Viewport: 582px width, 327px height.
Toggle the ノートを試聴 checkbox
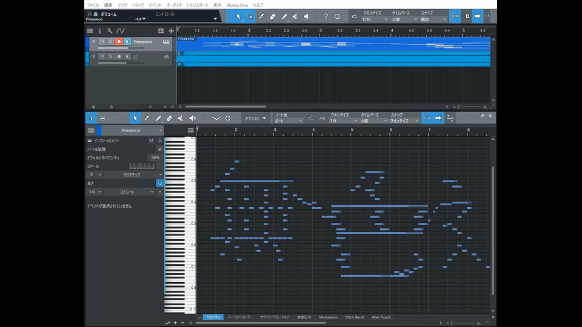pyautogui.click(x=160, y=149)
